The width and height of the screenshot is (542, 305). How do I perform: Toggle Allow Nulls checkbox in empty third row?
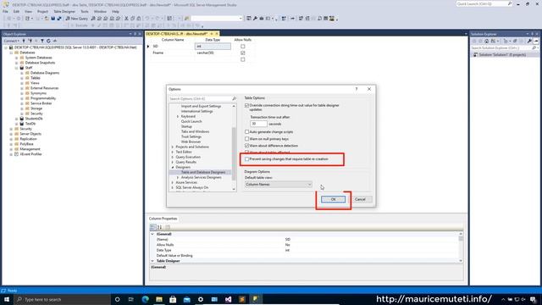coord(243,59)
